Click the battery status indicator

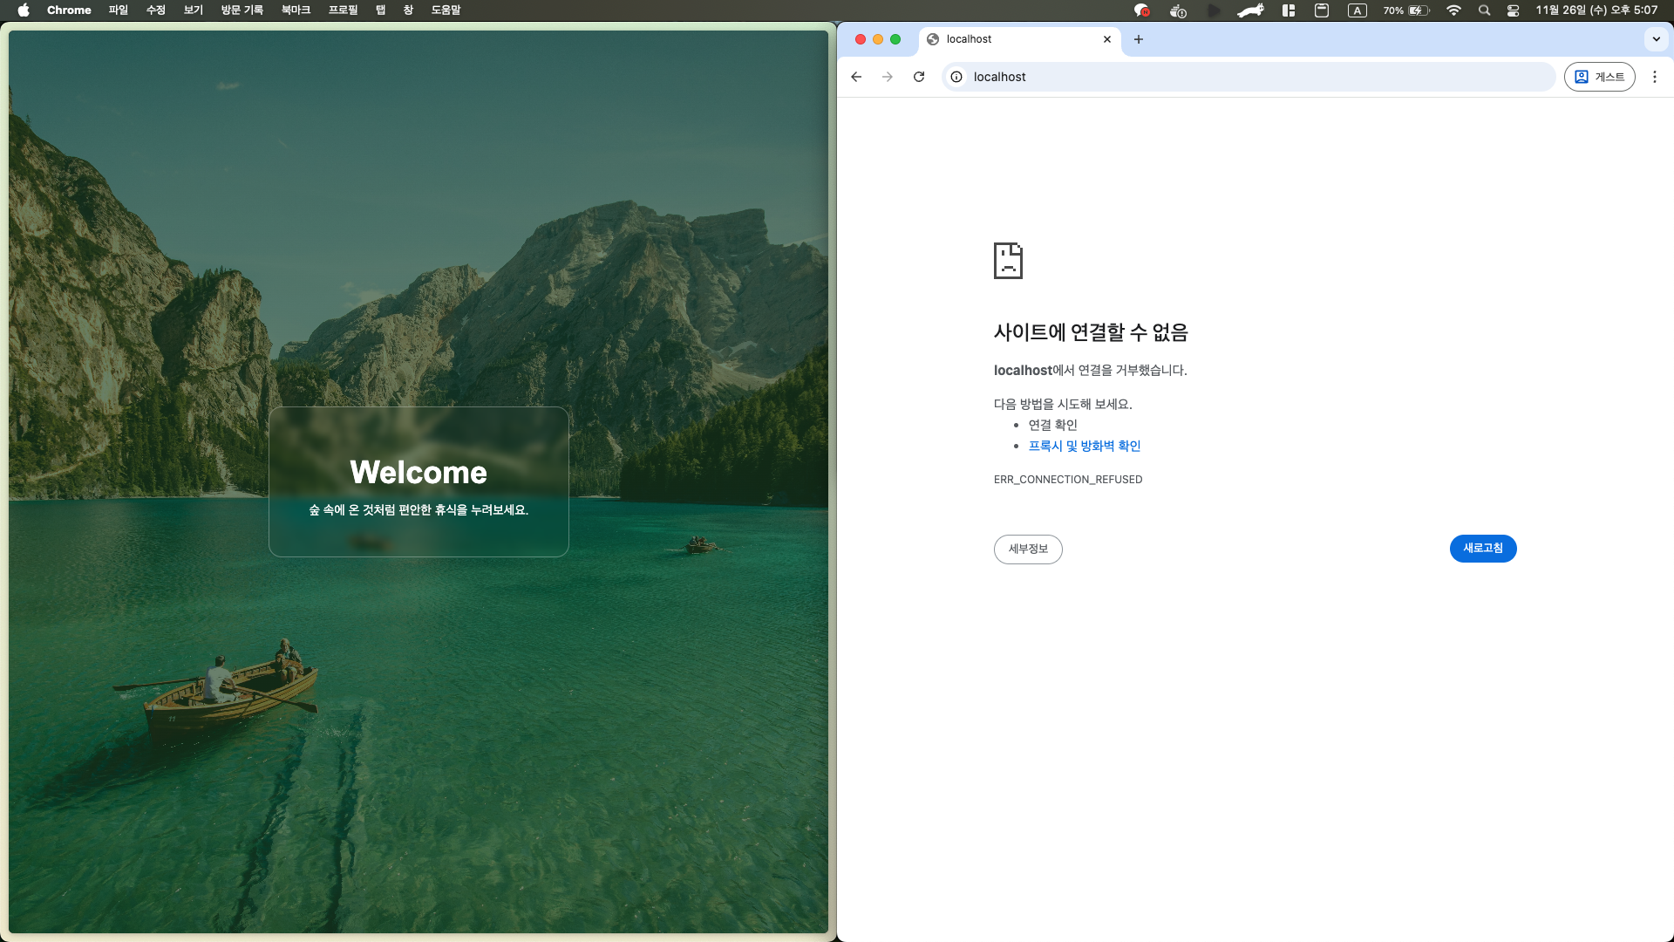coord(1405,10)
